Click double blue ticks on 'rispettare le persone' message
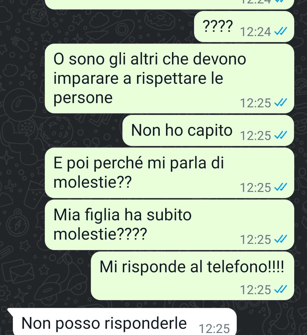 pyautogui.click(x=281, y=103)
